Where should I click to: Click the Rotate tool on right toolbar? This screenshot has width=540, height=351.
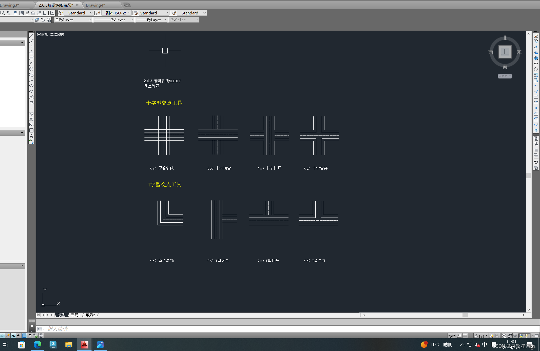[x=536, y=69]
